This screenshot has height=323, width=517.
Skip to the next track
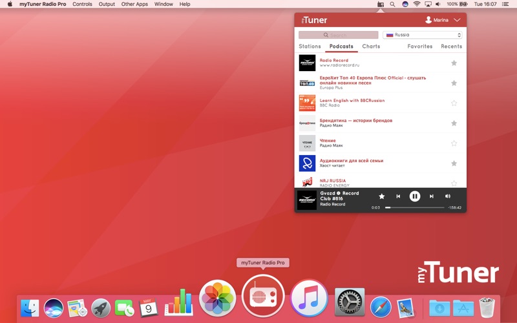431,196
